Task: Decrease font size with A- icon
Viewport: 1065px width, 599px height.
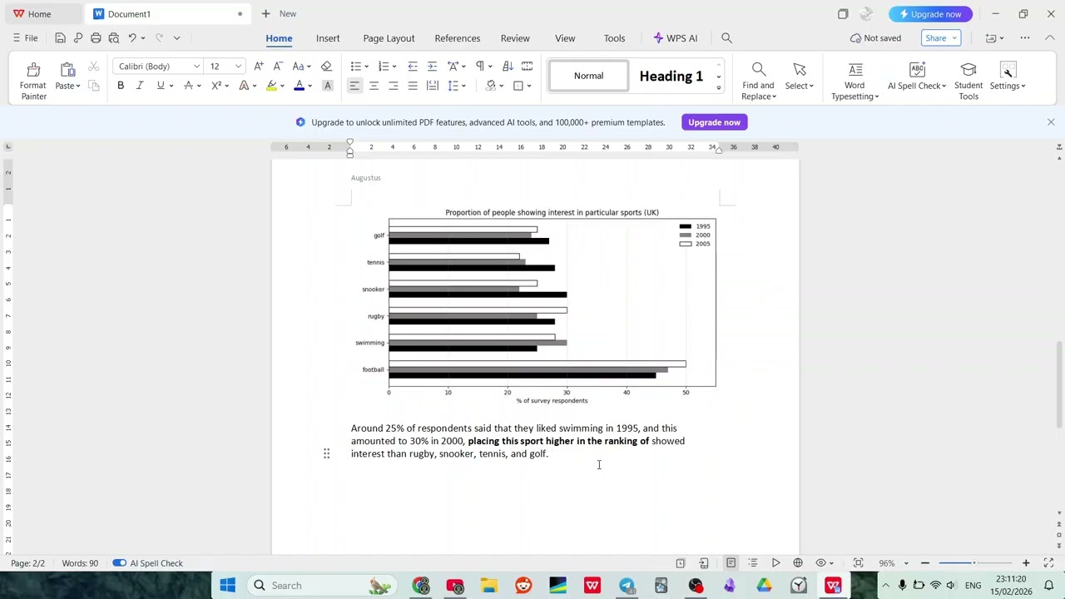Action: coord(278,67)
